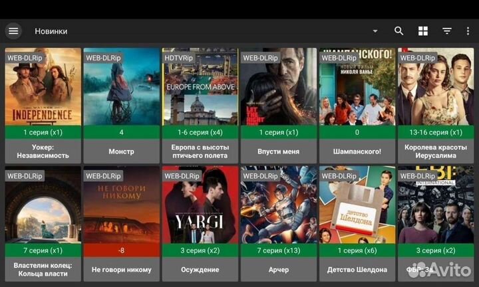Open Властелин колец: Кольца власти
479x287 pixels.
point(43,206)
